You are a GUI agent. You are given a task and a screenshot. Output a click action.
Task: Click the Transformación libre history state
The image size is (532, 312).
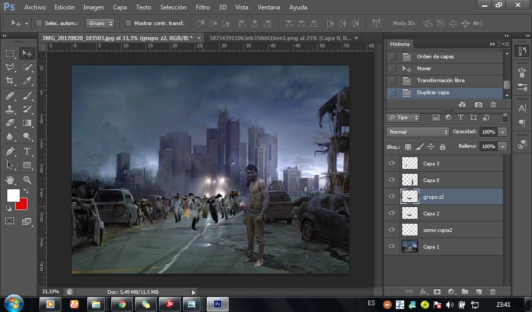click(441, 81)
